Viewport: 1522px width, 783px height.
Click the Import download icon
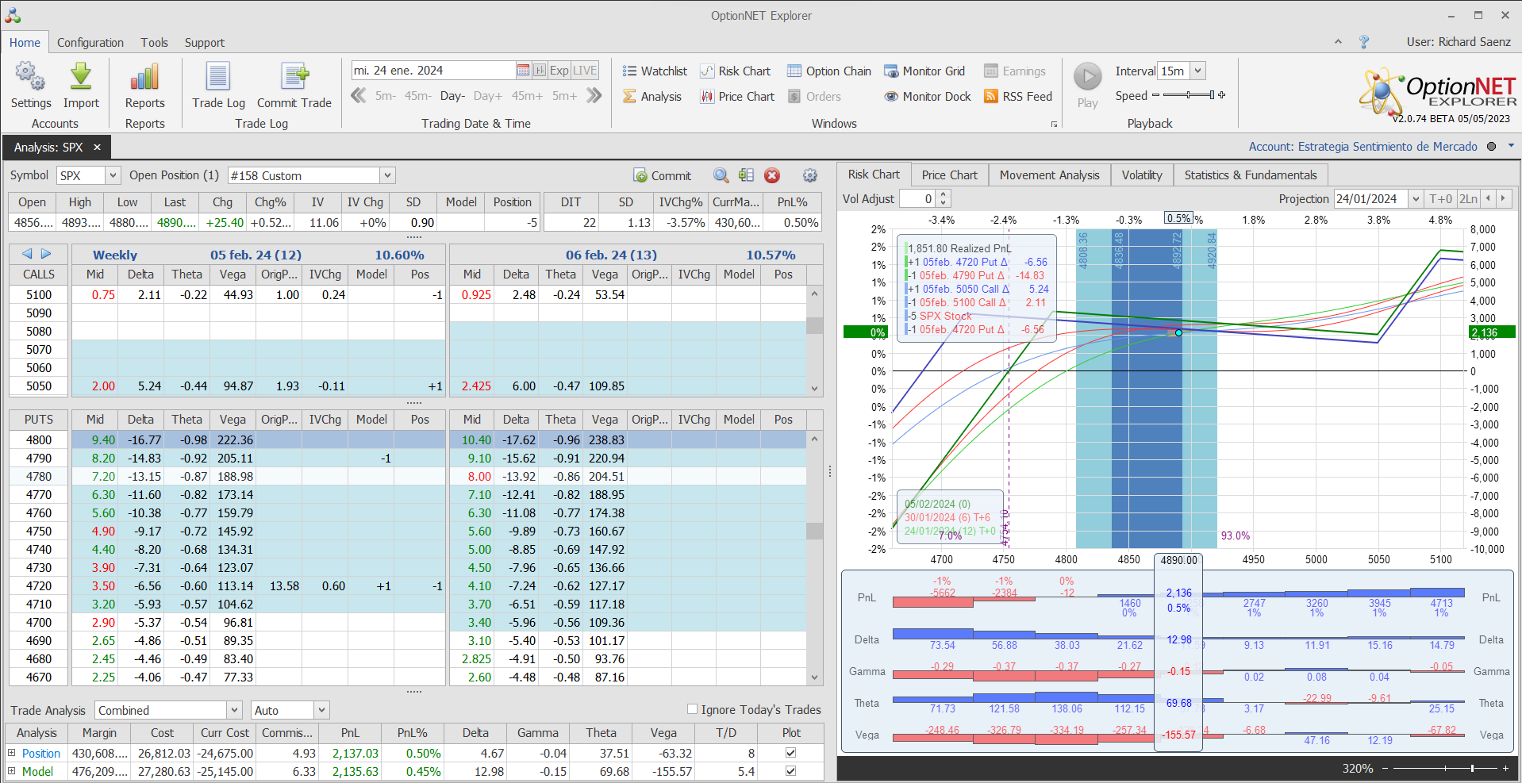point(81,78)
